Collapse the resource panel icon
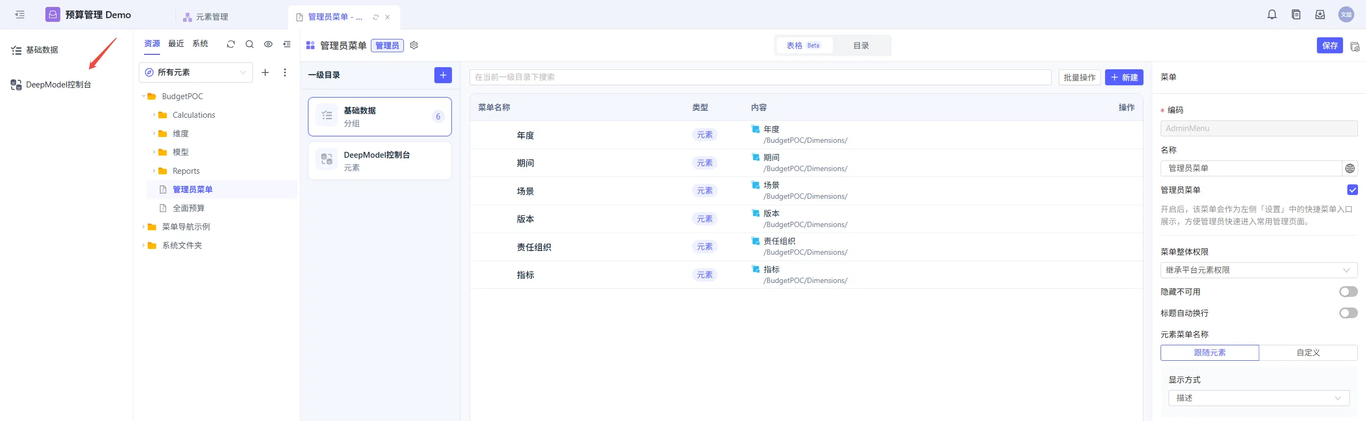 click(x=287, y=44)
